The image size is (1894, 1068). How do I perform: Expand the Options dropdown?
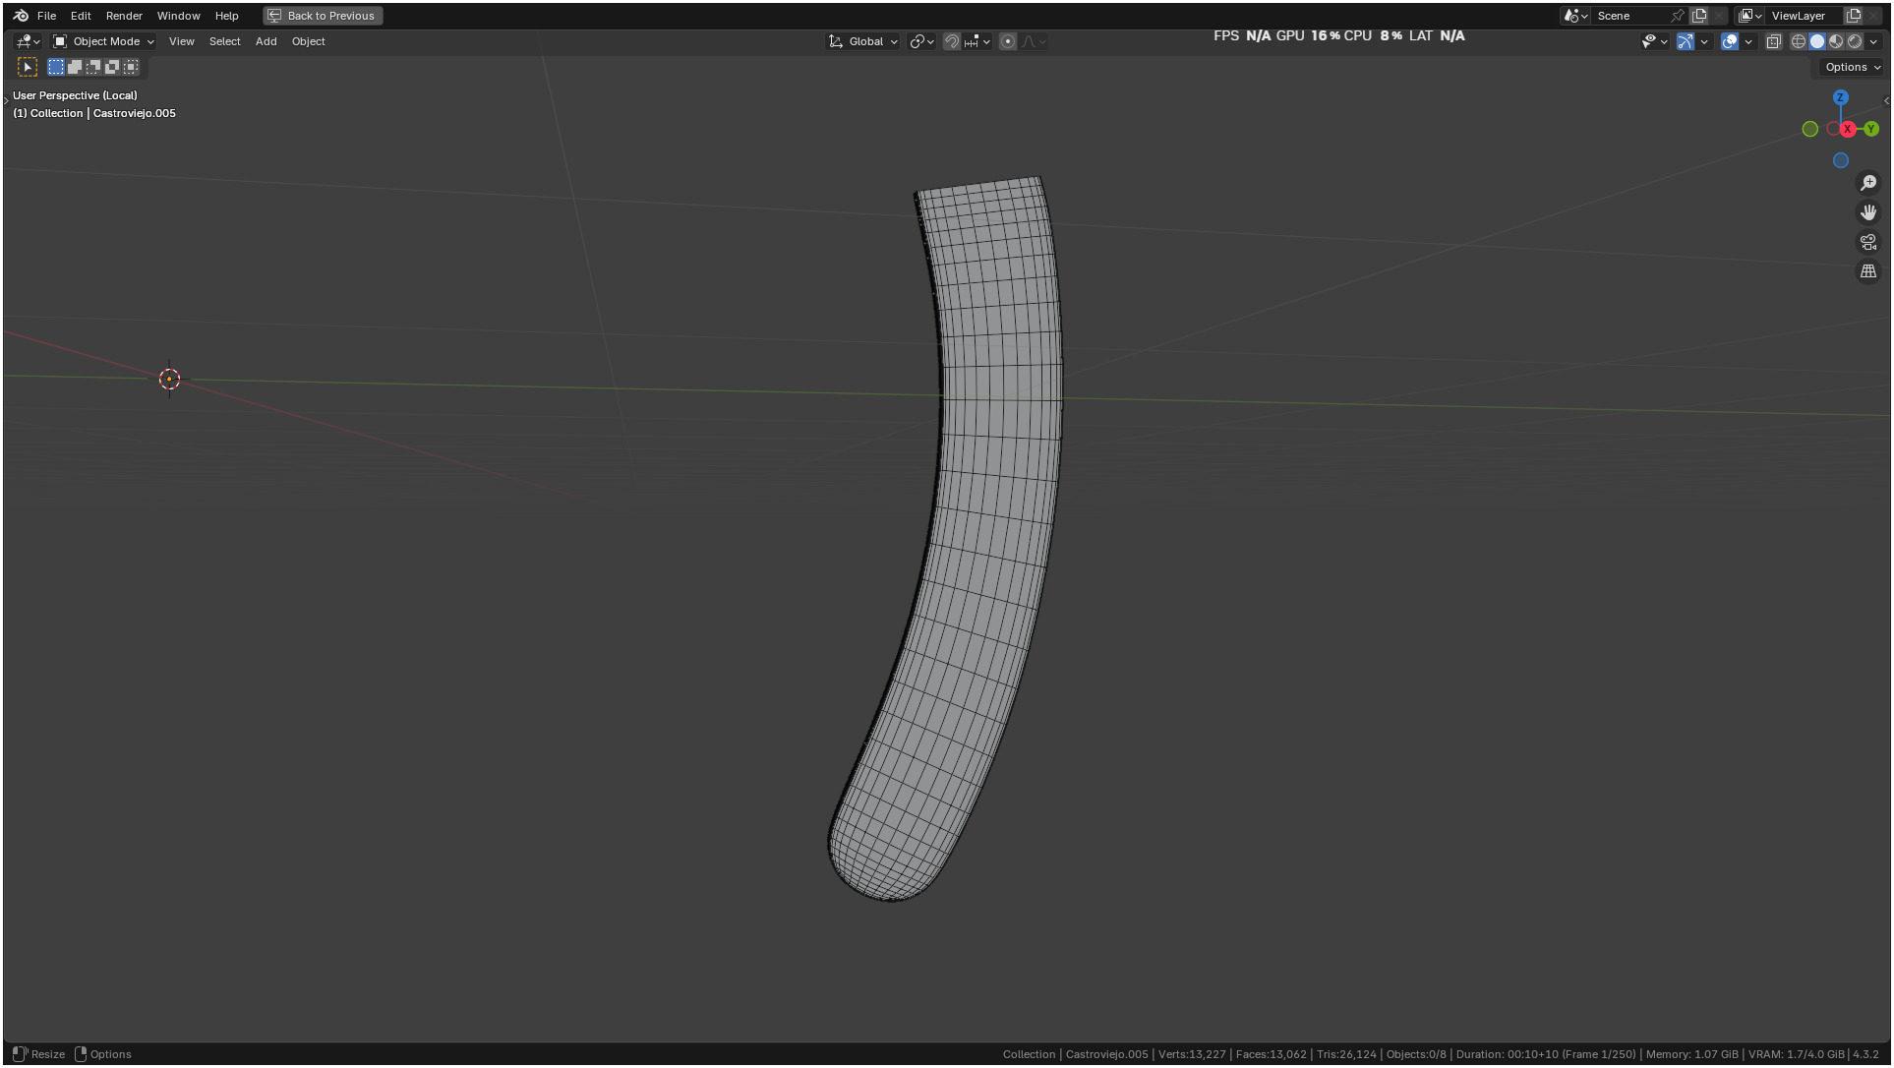click(1853, 67)
